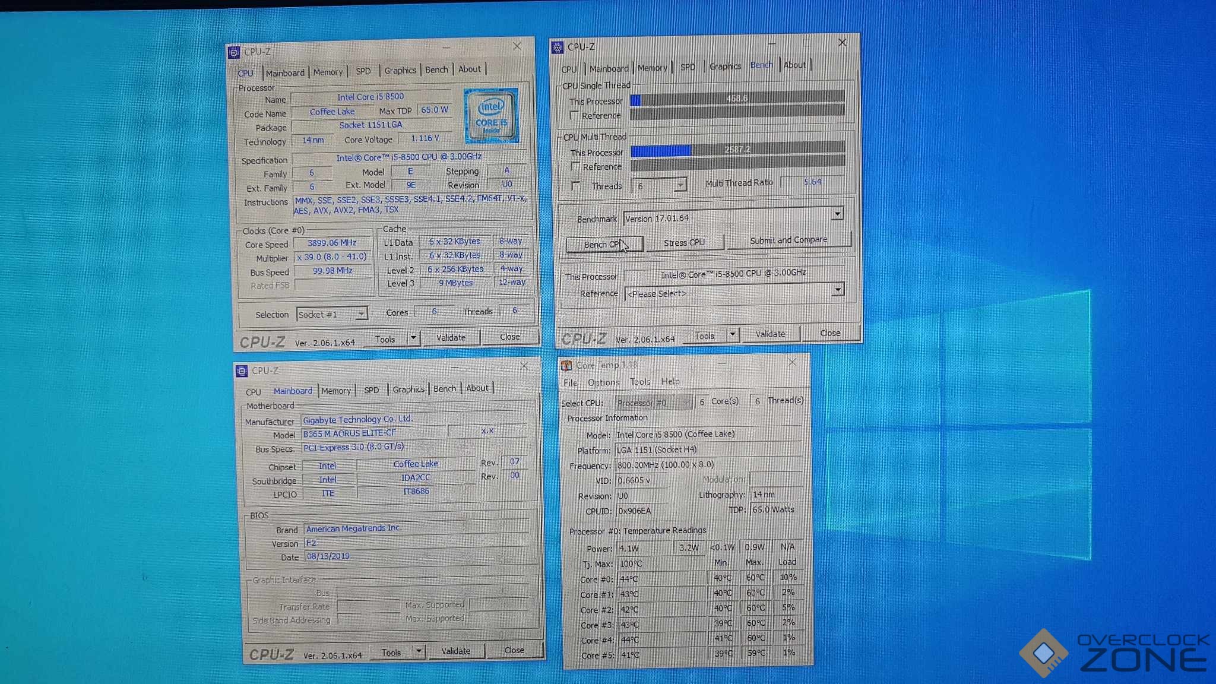Click CPU-Z title icon in Bench window
This screenshot has height=684, width=1216.
pos(557,47)
